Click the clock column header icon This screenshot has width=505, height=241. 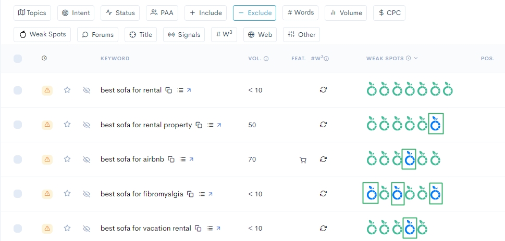[44, 59]
